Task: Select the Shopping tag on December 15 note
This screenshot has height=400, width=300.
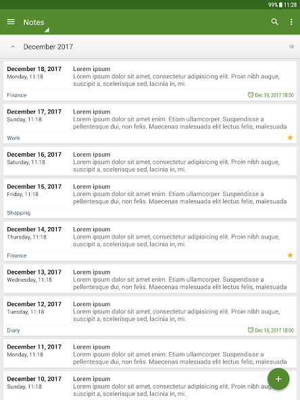Action: tap(19, 213)
